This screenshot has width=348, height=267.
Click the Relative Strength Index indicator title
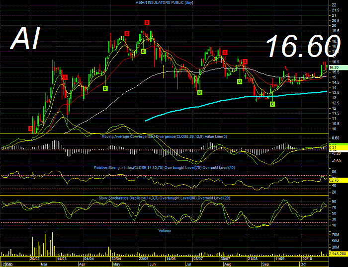[165, 168]
